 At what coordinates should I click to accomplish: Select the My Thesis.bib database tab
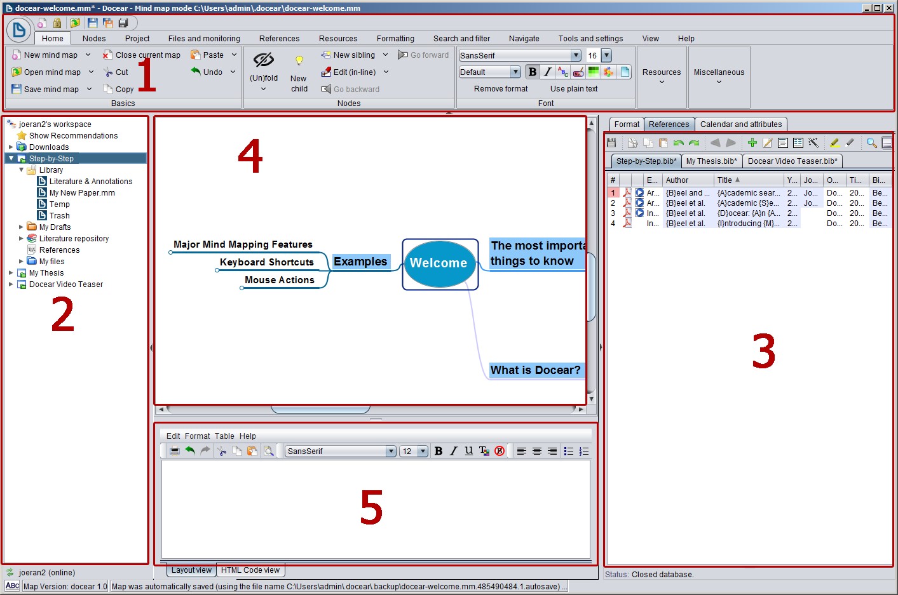point(711,161)
